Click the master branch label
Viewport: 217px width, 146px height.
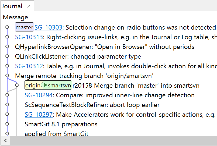click(x=24, y=27)
